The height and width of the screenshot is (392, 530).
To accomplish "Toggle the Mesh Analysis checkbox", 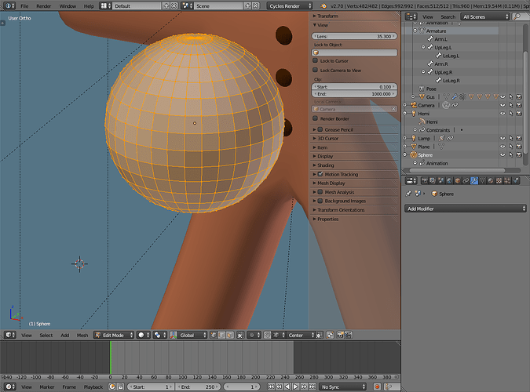I will 320,192.
